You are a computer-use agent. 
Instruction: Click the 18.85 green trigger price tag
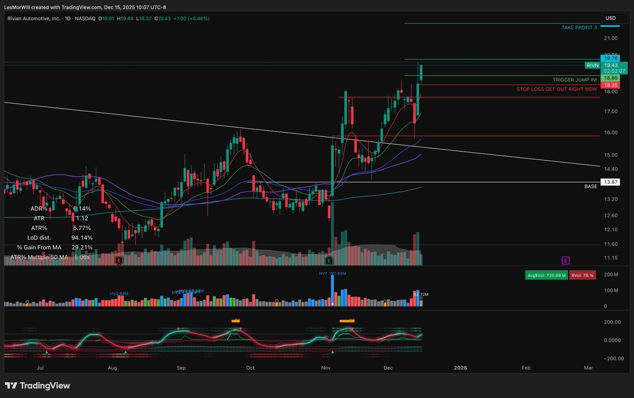(x=611, y=78)
